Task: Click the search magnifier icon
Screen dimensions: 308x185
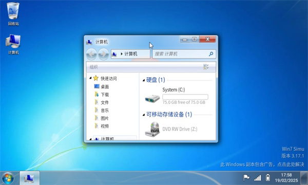Action: coord(211,54)
